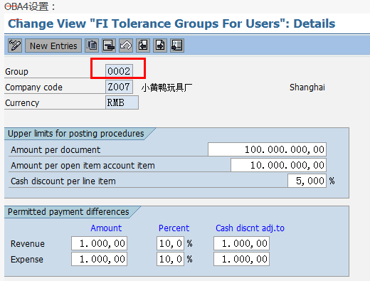This screenshot has height=281, width=370.
Task: Click the Shanghai city text
Action: (x=307, y=88)
